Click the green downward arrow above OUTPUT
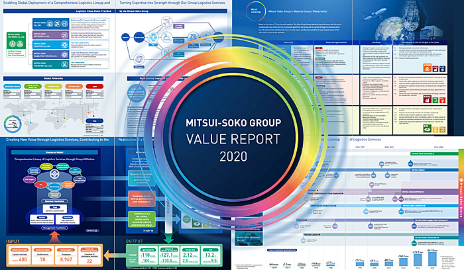This screenshot has width=464, height=270. pyautogui.click(x=168, y=237)
